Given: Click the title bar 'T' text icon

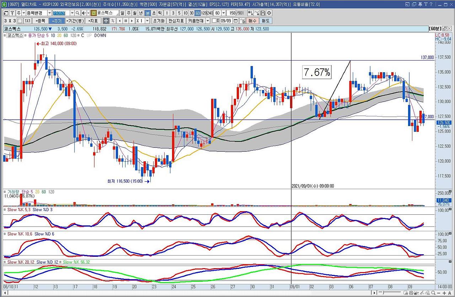Looking at the screenshot, I should 426,4.
